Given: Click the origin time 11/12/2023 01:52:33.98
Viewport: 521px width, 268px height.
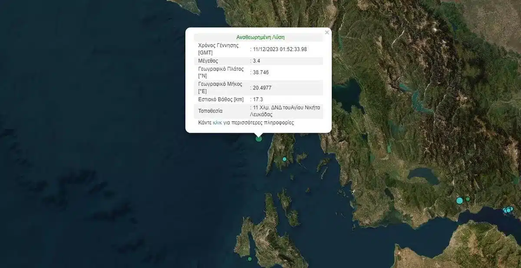Looking at the screenshot, I should (x=280, y=49).
